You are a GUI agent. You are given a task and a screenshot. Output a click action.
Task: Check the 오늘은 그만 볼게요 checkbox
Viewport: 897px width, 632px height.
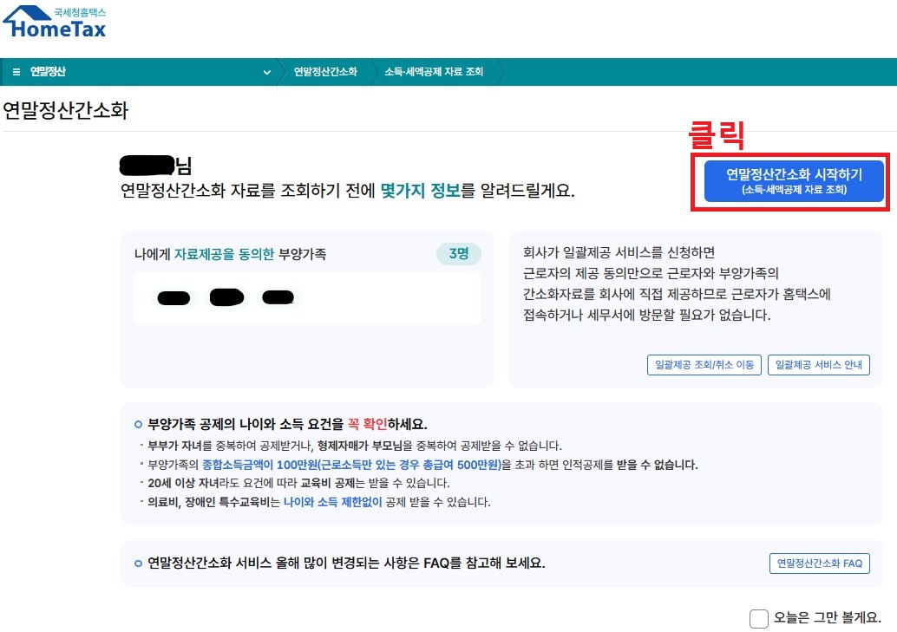pos(758,618)
